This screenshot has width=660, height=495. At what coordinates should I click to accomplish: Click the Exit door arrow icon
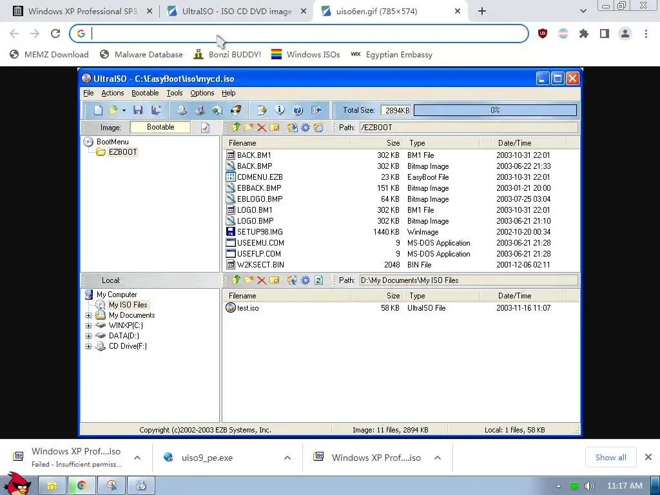click(x=316, y=110)
